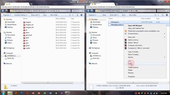Image resolution: width=170 pixels, height=95 pixels.
Task: Click Search x64 input field
Action: pyautogui.click(x=163, y=11)
